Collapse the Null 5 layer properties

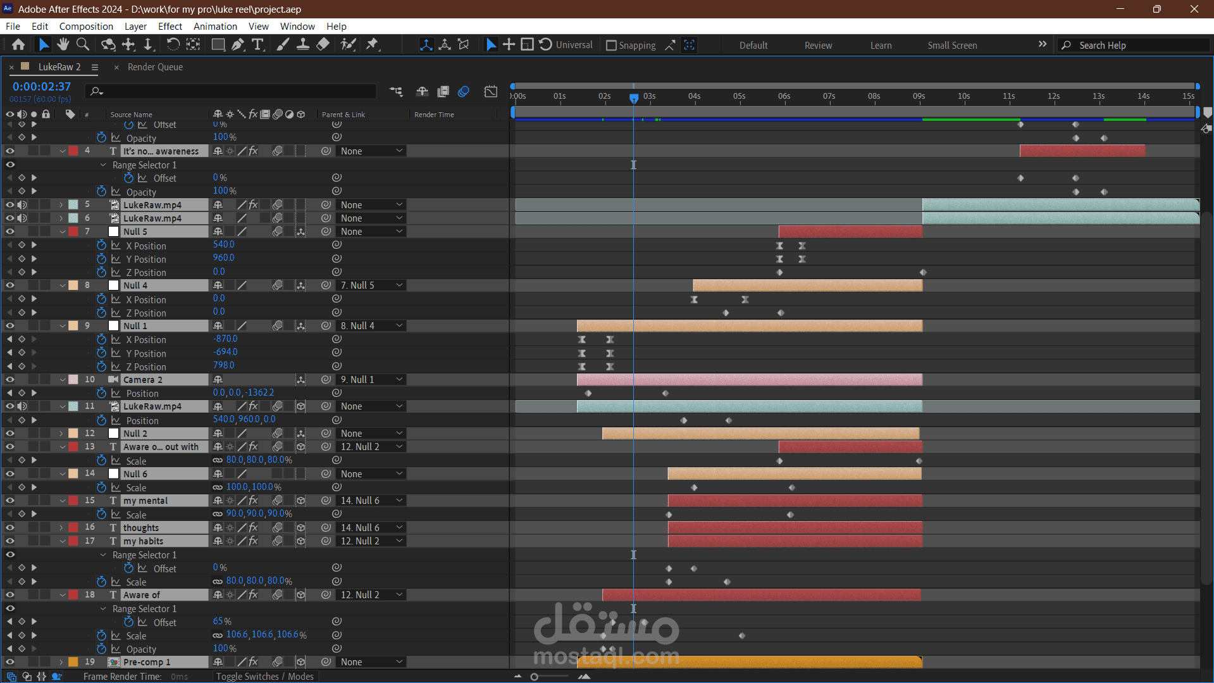[x=63, y=232]
